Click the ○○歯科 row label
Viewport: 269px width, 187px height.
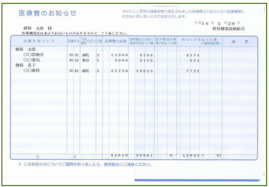tap(32, 70)
